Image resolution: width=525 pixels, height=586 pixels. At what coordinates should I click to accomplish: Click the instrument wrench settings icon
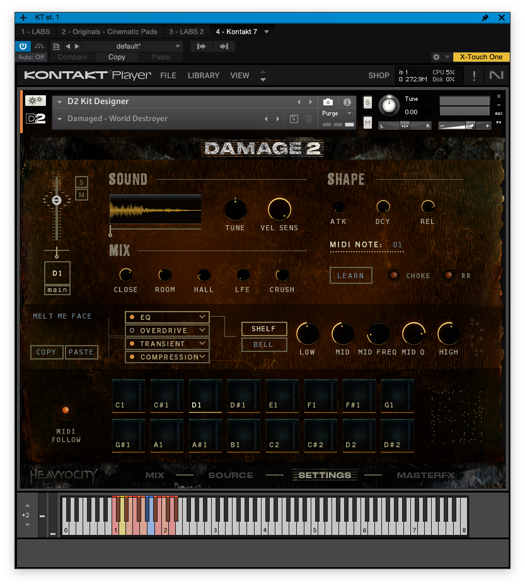coord(35,100)
